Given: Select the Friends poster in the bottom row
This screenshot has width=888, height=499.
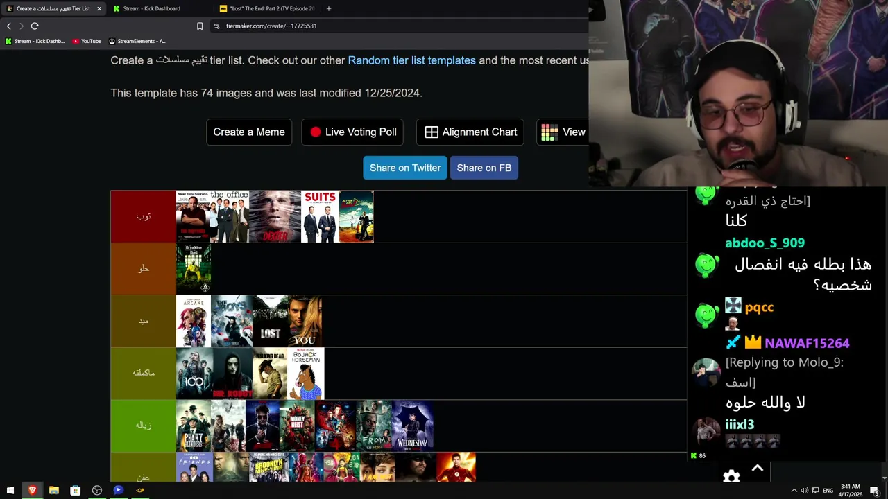Looking at the screenshot, I should point(194,467).
